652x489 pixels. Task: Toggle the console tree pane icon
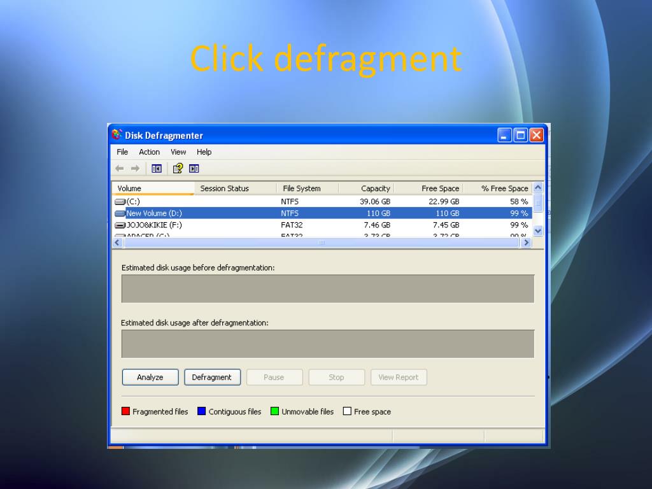click(x=157, y=168)
